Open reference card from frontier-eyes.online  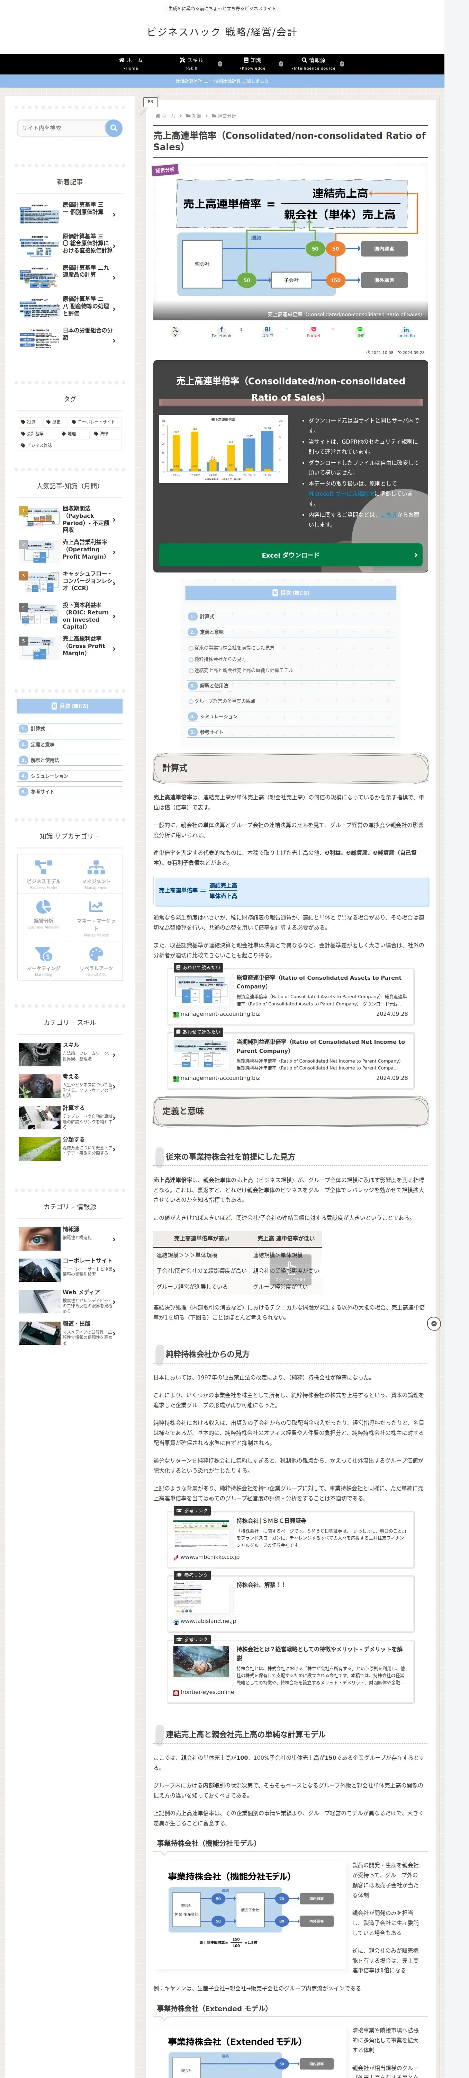(291, 1671)
